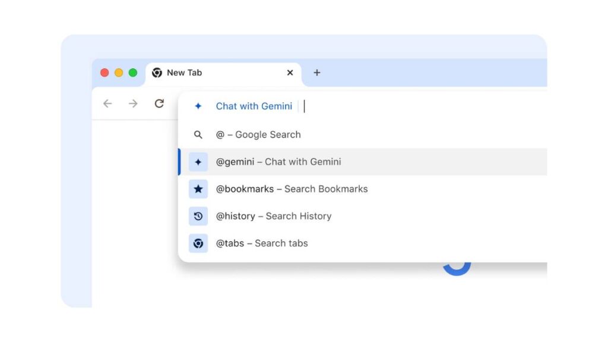Click inside the address bar text field

pos(416,106)
